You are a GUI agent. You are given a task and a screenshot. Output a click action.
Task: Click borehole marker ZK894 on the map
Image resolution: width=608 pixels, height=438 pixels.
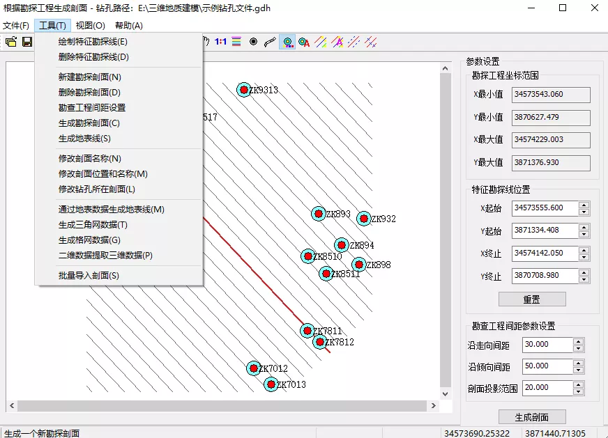click(x=342, y=245)
